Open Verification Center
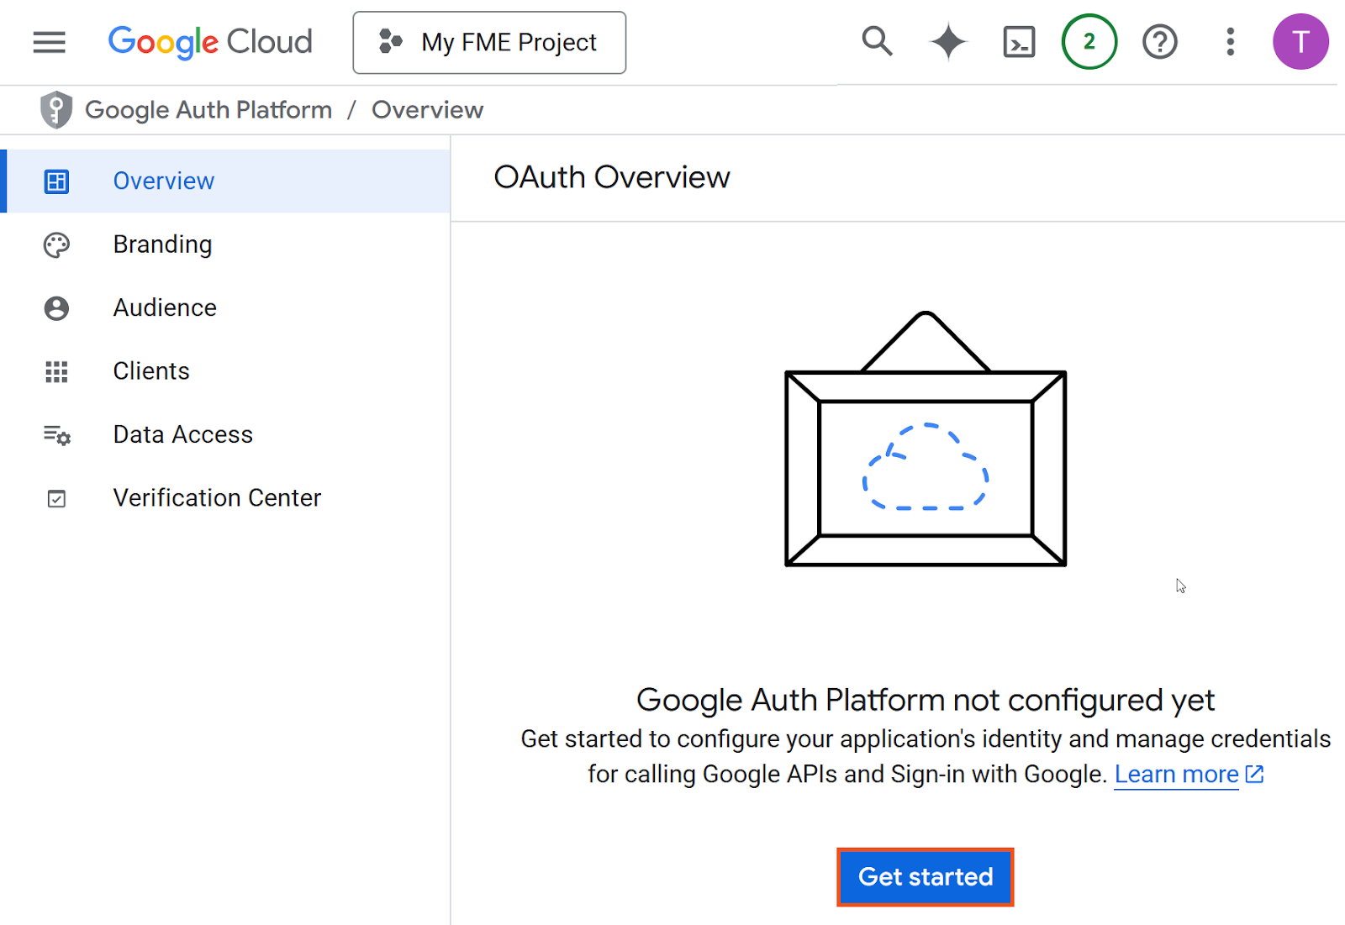 pos(225,498)
